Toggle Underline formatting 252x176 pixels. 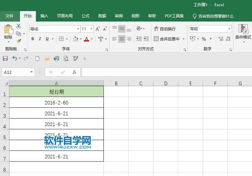pos(47,39)
